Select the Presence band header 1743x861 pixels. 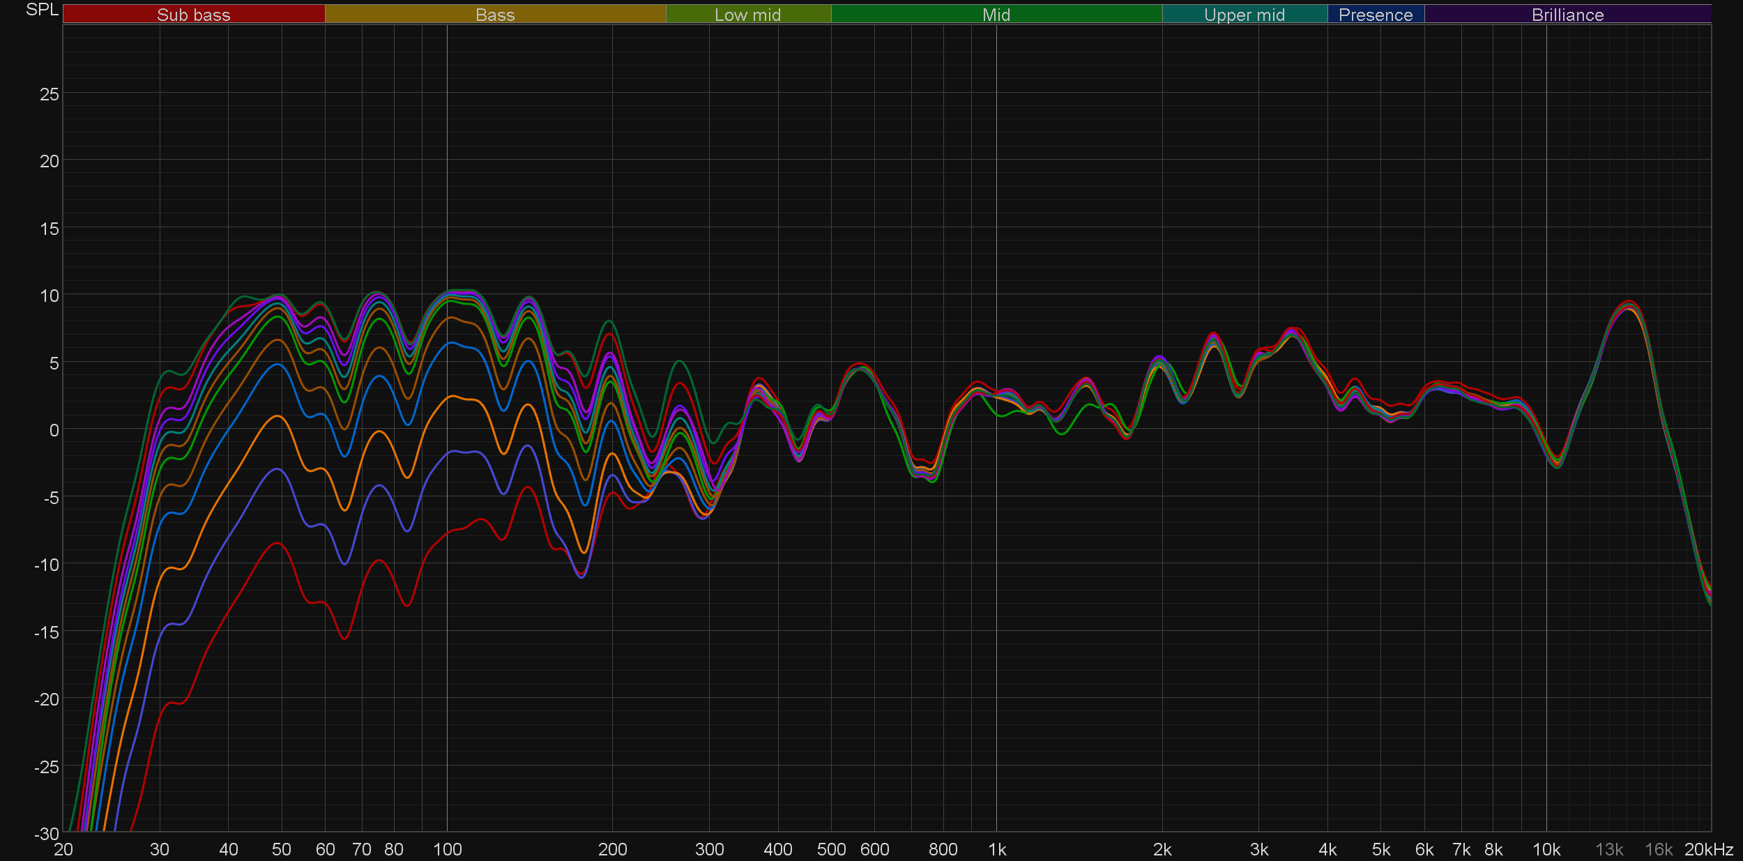[x=1375, y=15]
